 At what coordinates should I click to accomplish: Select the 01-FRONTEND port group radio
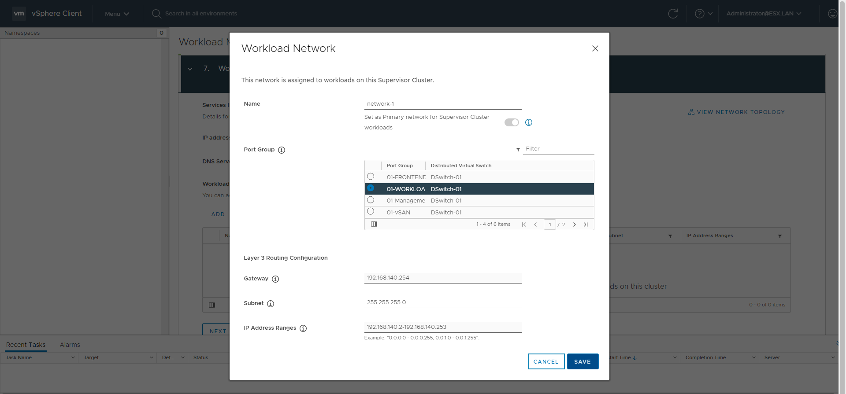pos(371,177)
